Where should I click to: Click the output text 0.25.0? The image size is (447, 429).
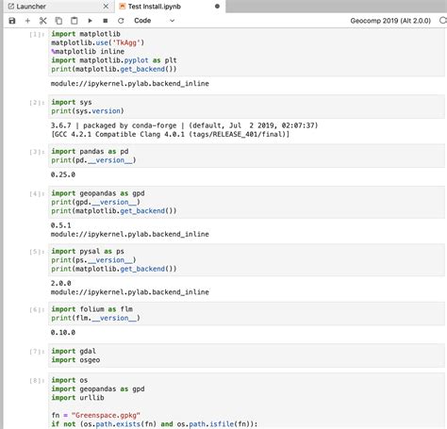coord(63,174)
